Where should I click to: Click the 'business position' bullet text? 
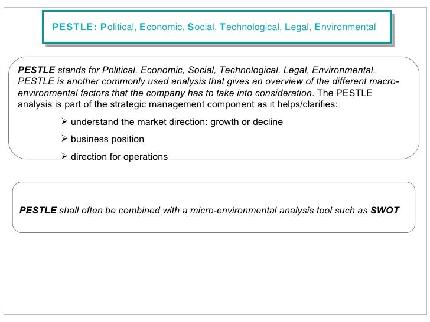point(107,139)
